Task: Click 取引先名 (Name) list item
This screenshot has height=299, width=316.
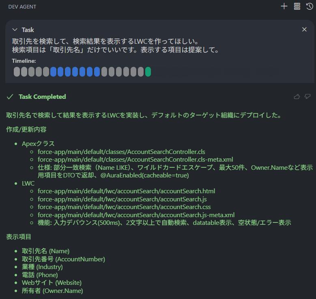Action: pos(45,251)
